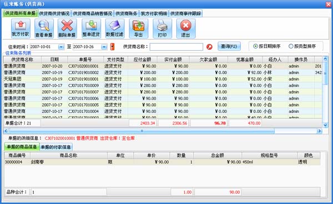The height and width of the screenshot is (204, 333).
Task: Click the 操作员 column header
Action: click(301, 60)
